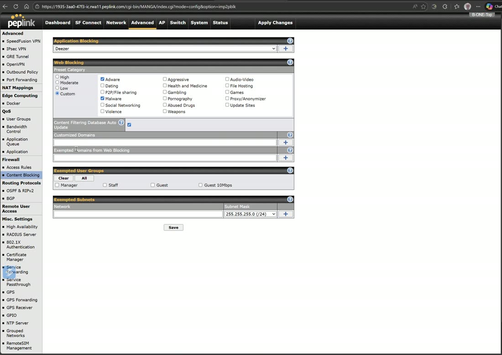
Task: Open the Application Blocking dropdown showing Deezer
Action: tap(165, 49)
